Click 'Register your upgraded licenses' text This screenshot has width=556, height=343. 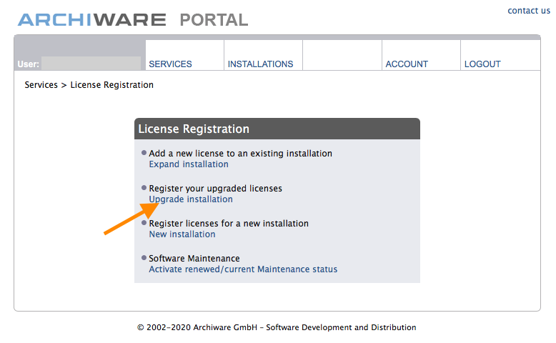point(215,189)
